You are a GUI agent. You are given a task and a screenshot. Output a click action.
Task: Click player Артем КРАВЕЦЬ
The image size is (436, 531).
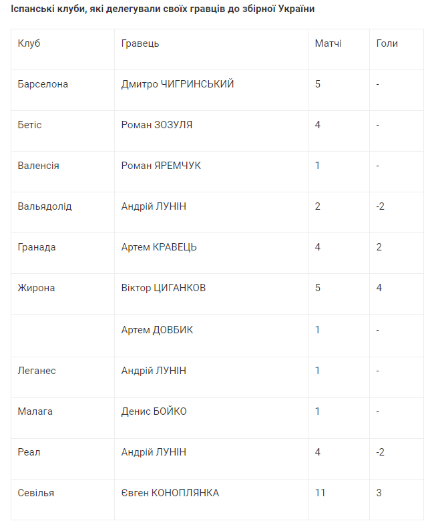point(159,247)
